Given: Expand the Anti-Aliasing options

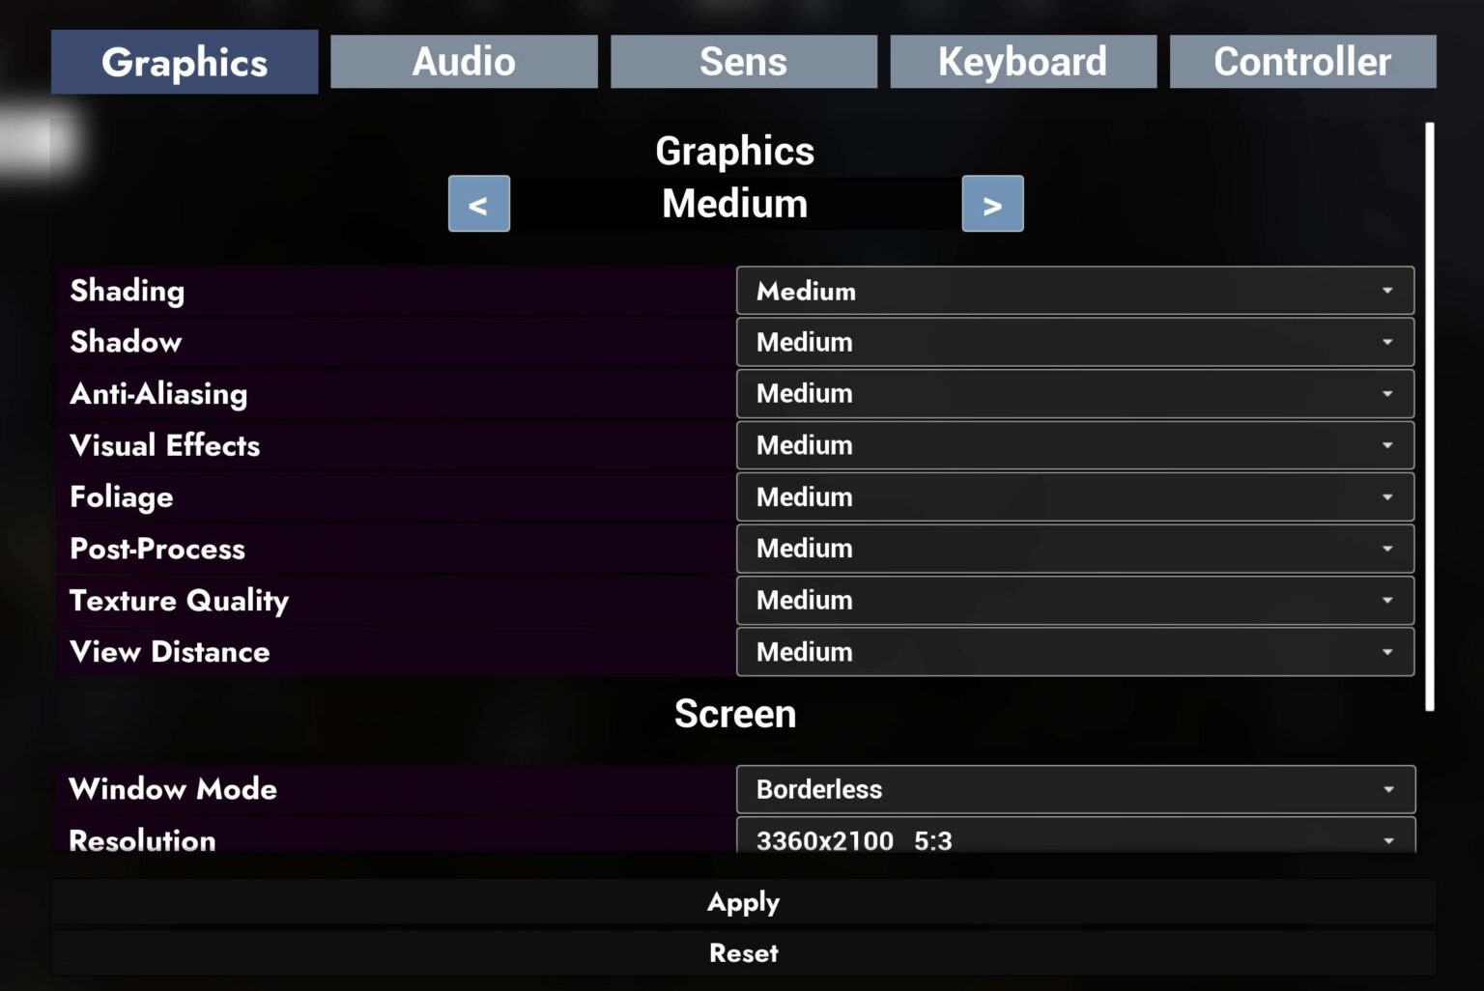Looking at the screenshot, I should (x=1074, y=393).
